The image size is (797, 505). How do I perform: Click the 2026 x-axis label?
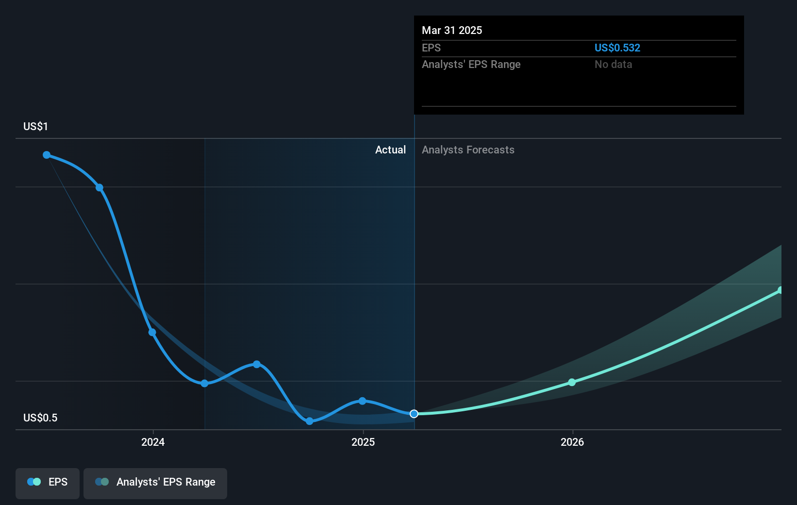(x=572, y=442)
